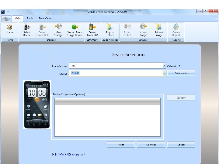
Task: Click the Identify button
Action: pos(181,97)
